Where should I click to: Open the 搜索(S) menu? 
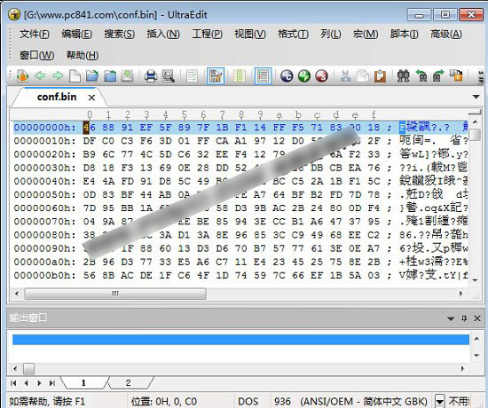(119, 34)
